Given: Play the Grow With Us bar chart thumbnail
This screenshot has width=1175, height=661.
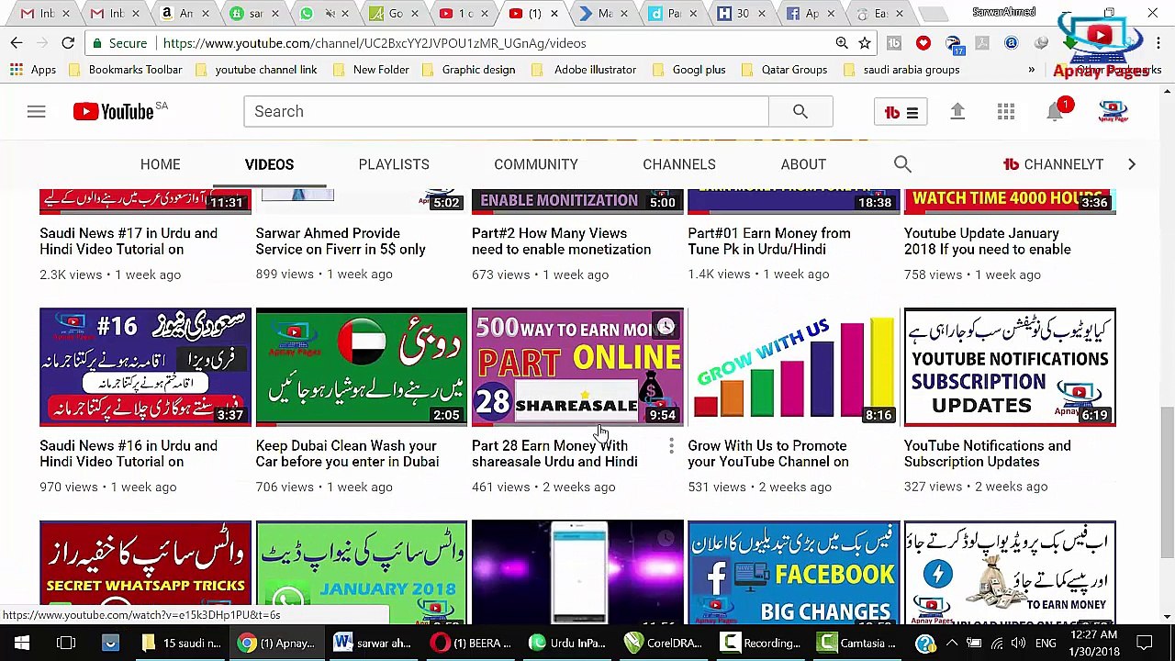Looking at the screenshot, I should pos(794,367).
